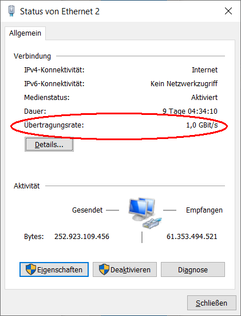The height and width of the screenshot is (316, 241).
Task: Select the Allgemein tab
Action: tap(25, 33)
